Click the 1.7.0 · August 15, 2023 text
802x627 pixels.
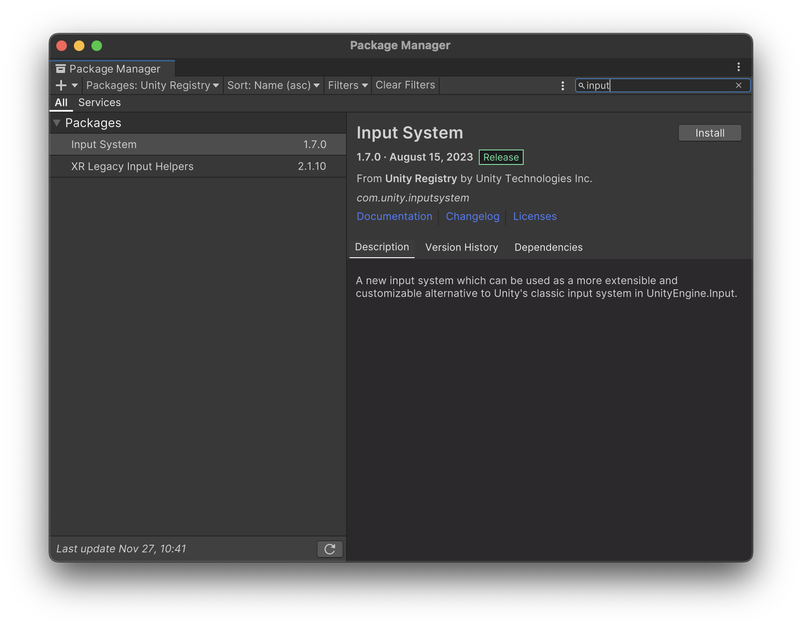click(x=415, y=157)
